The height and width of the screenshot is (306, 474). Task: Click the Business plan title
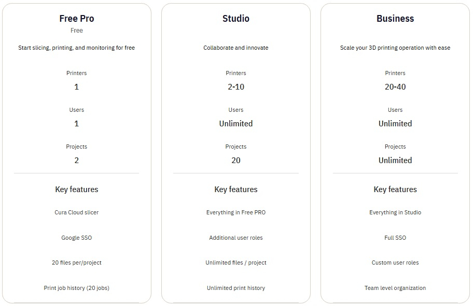[395, 19]
